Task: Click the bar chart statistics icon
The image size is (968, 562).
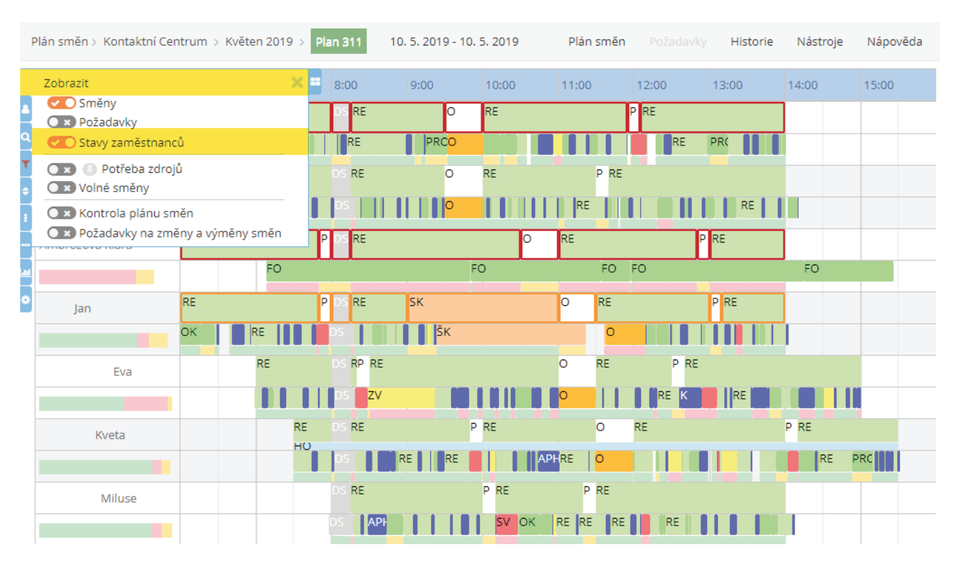Action: 26,272
